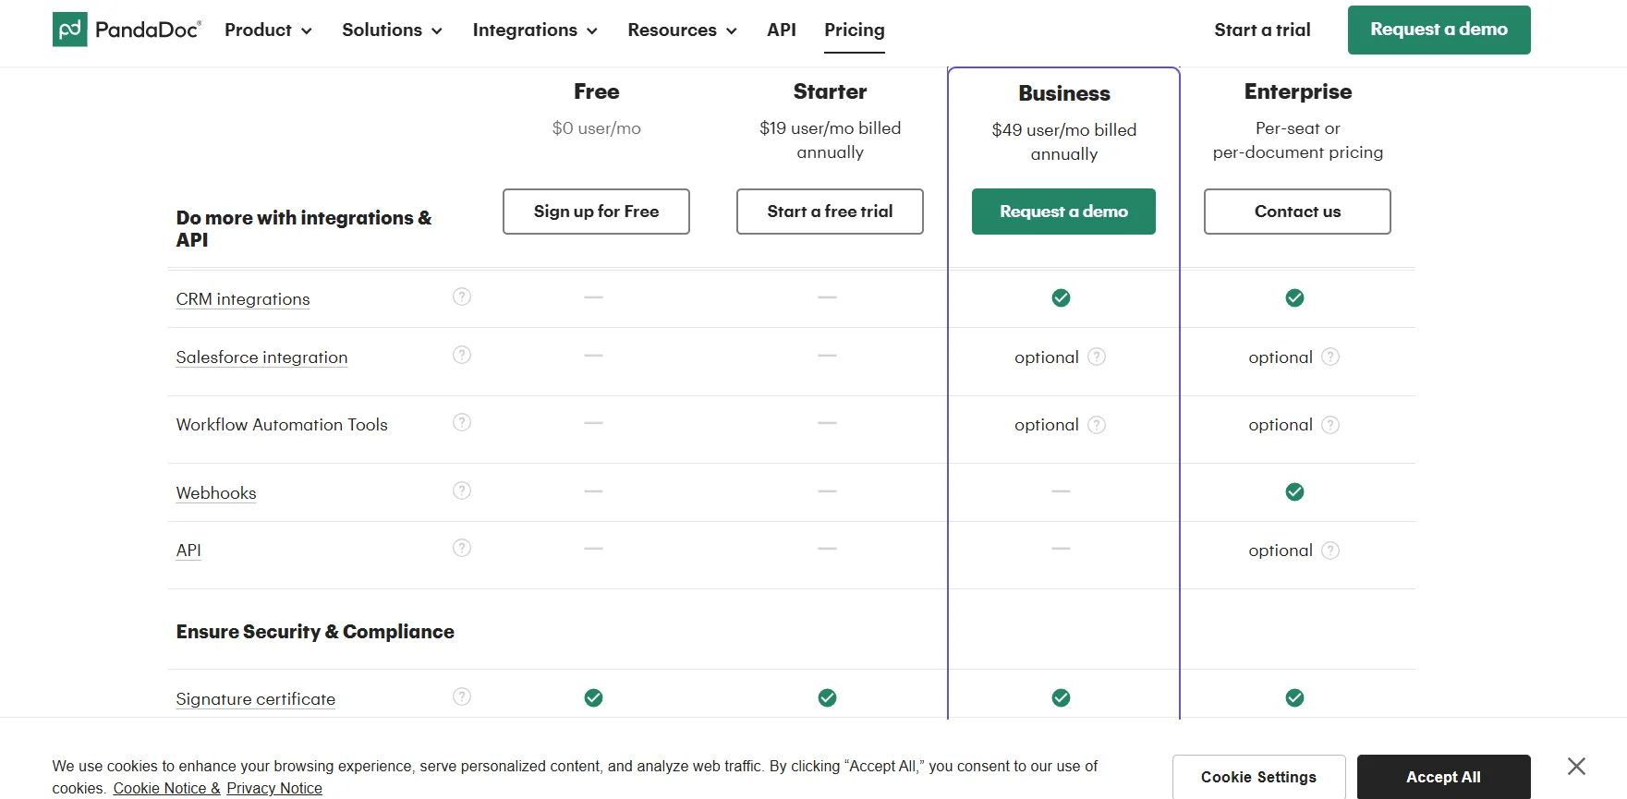The image size is (1627, 799).
Task: Open the Webhooks feature link
Action: [x=216, y=493]
